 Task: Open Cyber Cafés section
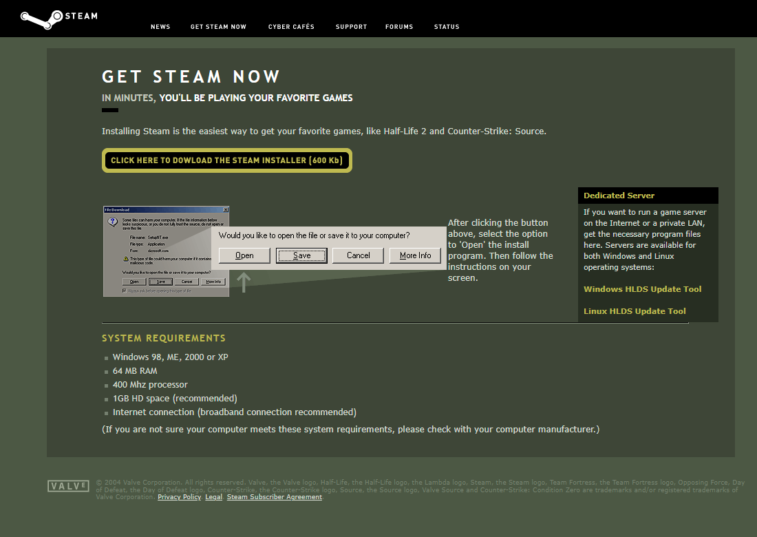(291, 27)
